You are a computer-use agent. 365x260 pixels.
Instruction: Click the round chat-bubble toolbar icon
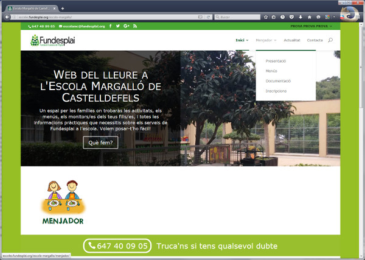(318, 17)
